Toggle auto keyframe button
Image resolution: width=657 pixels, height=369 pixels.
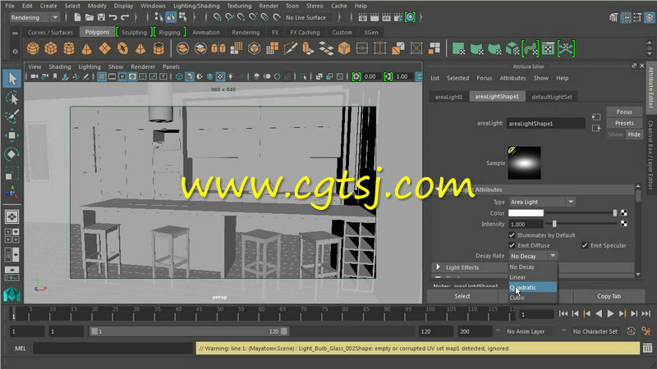click(x=631, y=331)
